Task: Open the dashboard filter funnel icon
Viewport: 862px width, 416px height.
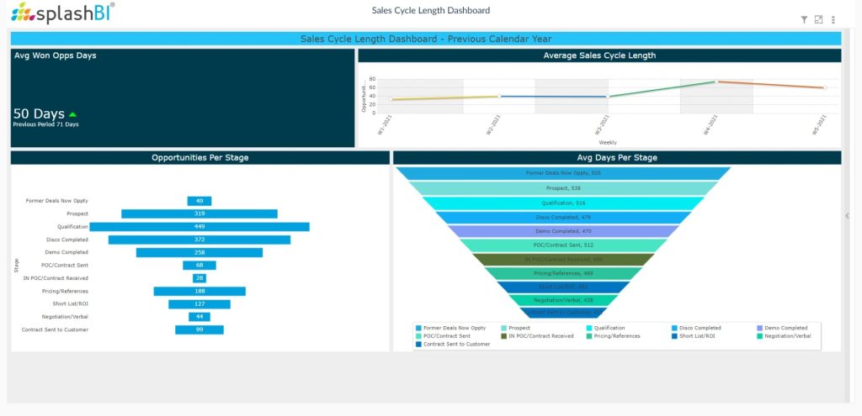Action: click(804, 20)
